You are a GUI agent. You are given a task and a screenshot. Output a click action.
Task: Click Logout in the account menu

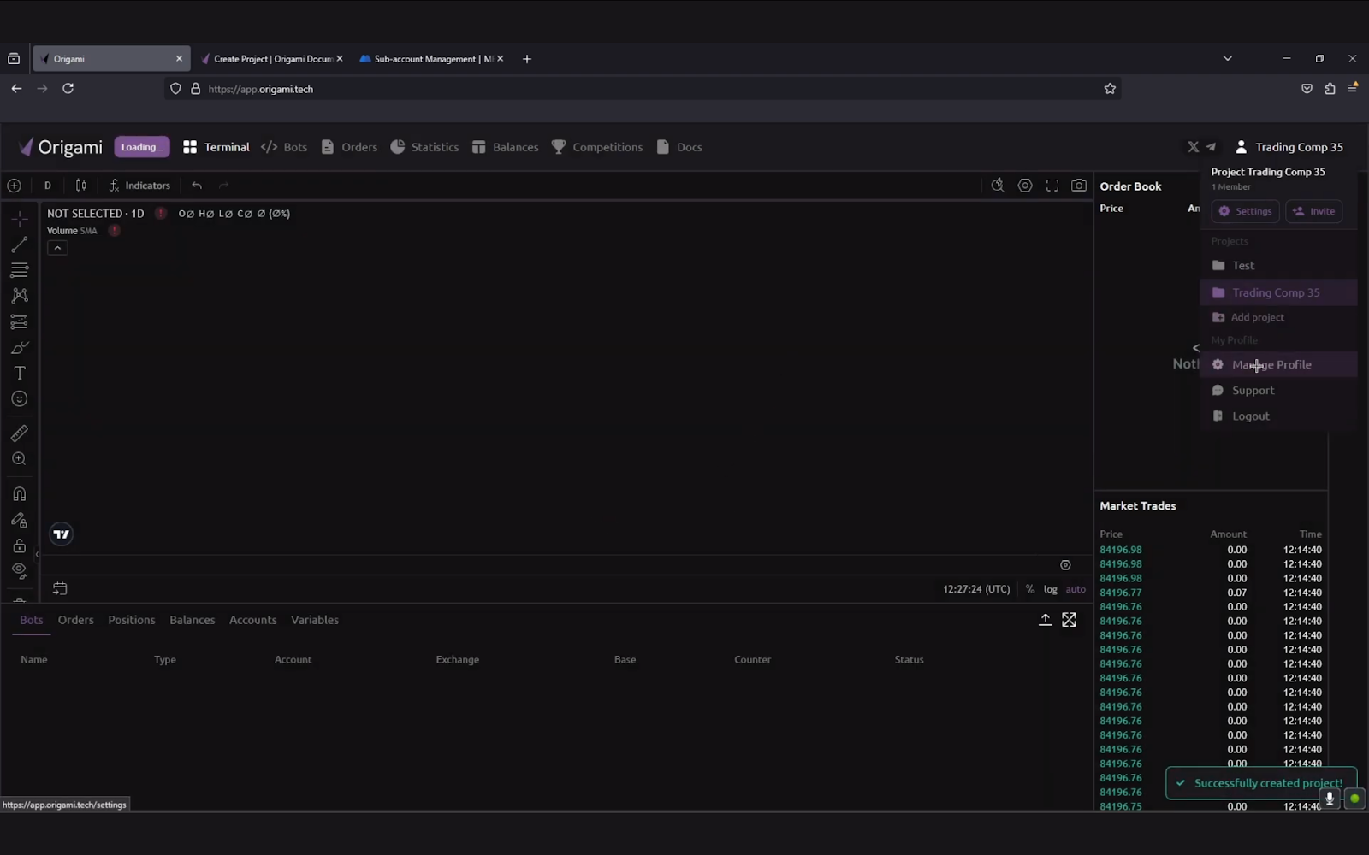click(1278, 416)
